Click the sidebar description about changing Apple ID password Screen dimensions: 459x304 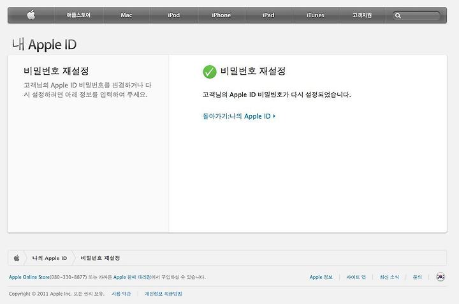tap(87, 89)
